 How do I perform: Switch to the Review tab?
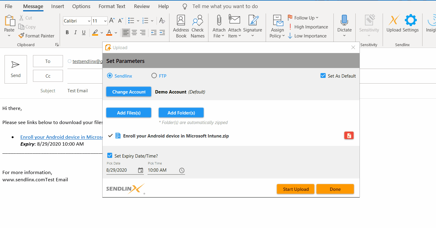(x=142, y=6)
